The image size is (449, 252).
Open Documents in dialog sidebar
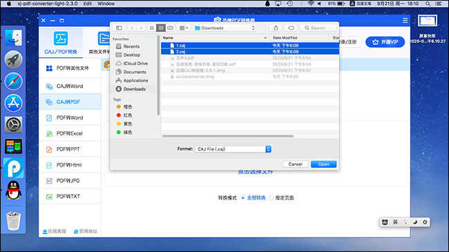click(135, 72)
